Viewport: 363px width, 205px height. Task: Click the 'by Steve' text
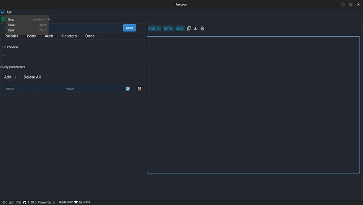(x=85, y=202)
